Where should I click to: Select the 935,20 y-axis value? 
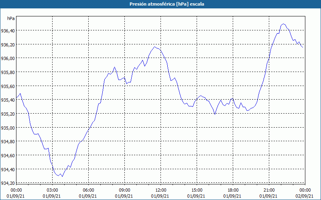coord(8,114)
